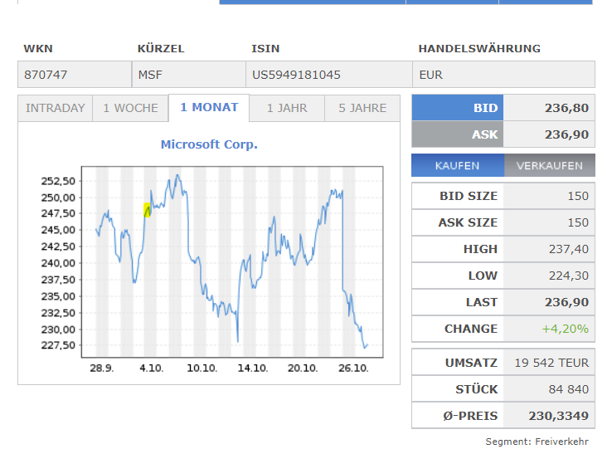This screenshot has width=612, height=449.
Task: Click the 4.10. date axis label
Action: [152, 368]
